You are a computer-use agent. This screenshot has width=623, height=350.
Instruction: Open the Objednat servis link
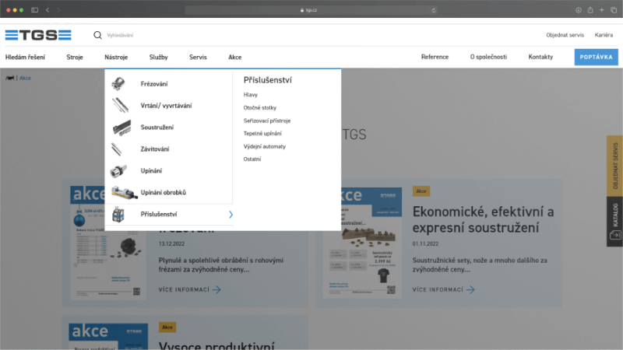tap(565, 35)
